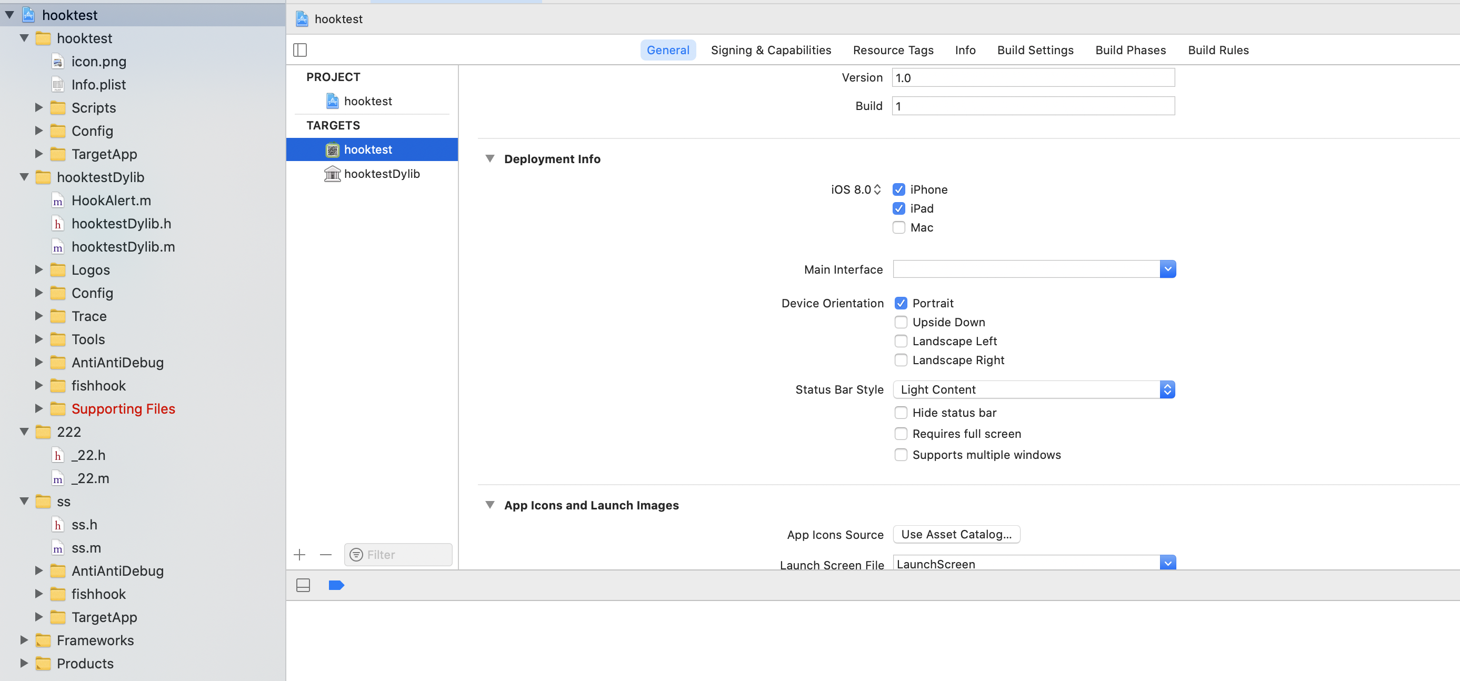This screenshot has height=681, width=1460.
Task: Click the Tools folder icon
Action: [x=58, y=339]
